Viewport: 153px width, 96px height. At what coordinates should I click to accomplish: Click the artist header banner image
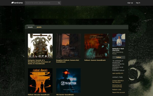76,15
